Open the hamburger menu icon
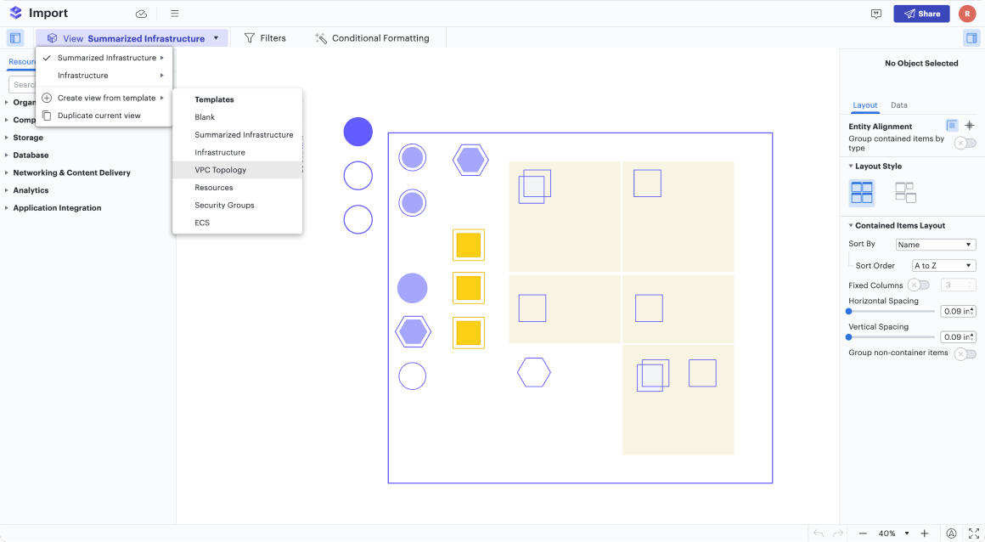The image size is (985, 542). 175,14
